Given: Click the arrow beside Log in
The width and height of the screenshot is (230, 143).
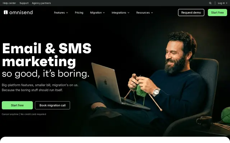Looking at the screenshot, I should click(227, 3).
